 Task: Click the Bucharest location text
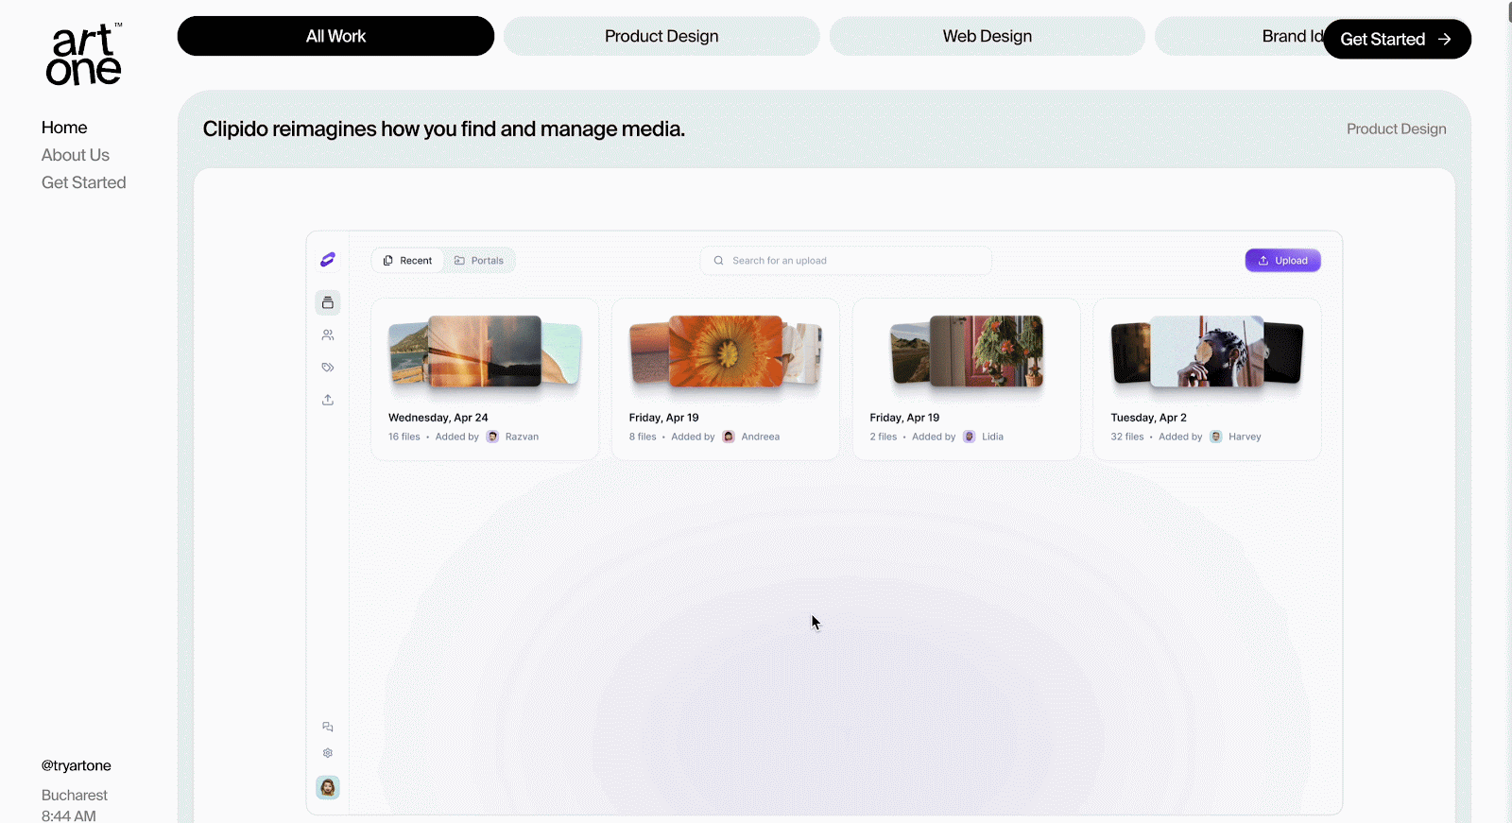75,796
